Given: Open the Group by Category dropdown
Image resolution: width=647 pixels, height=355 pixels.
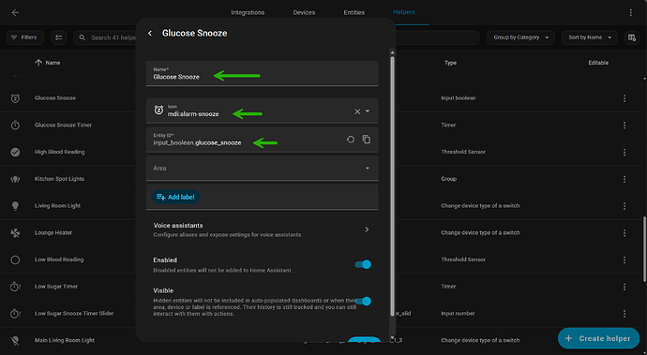Looking at the screenshot, I should coord(520,37).
